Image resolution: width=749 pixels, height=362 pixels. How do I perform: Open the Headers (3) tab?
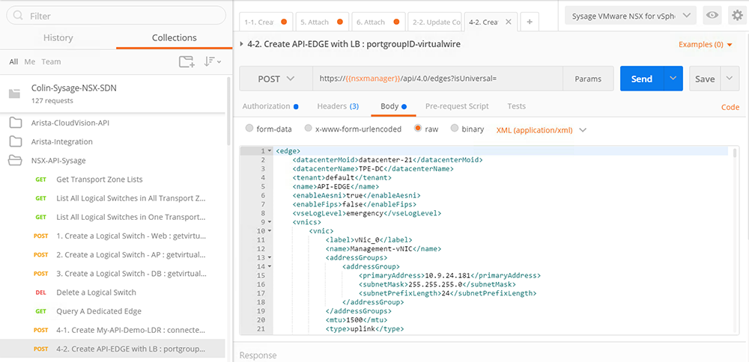click(338, 106)
